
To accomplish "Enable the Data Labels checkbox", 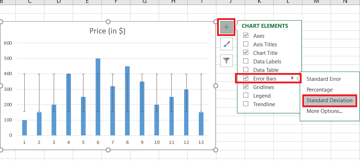I will tap(246, 61).
